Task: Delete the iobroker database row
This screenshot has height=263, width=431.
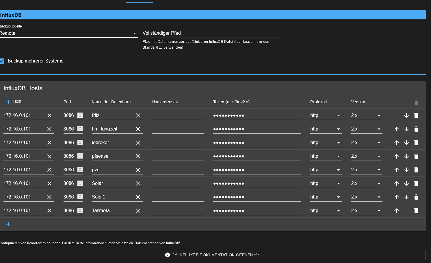Action: pos(416,143)
